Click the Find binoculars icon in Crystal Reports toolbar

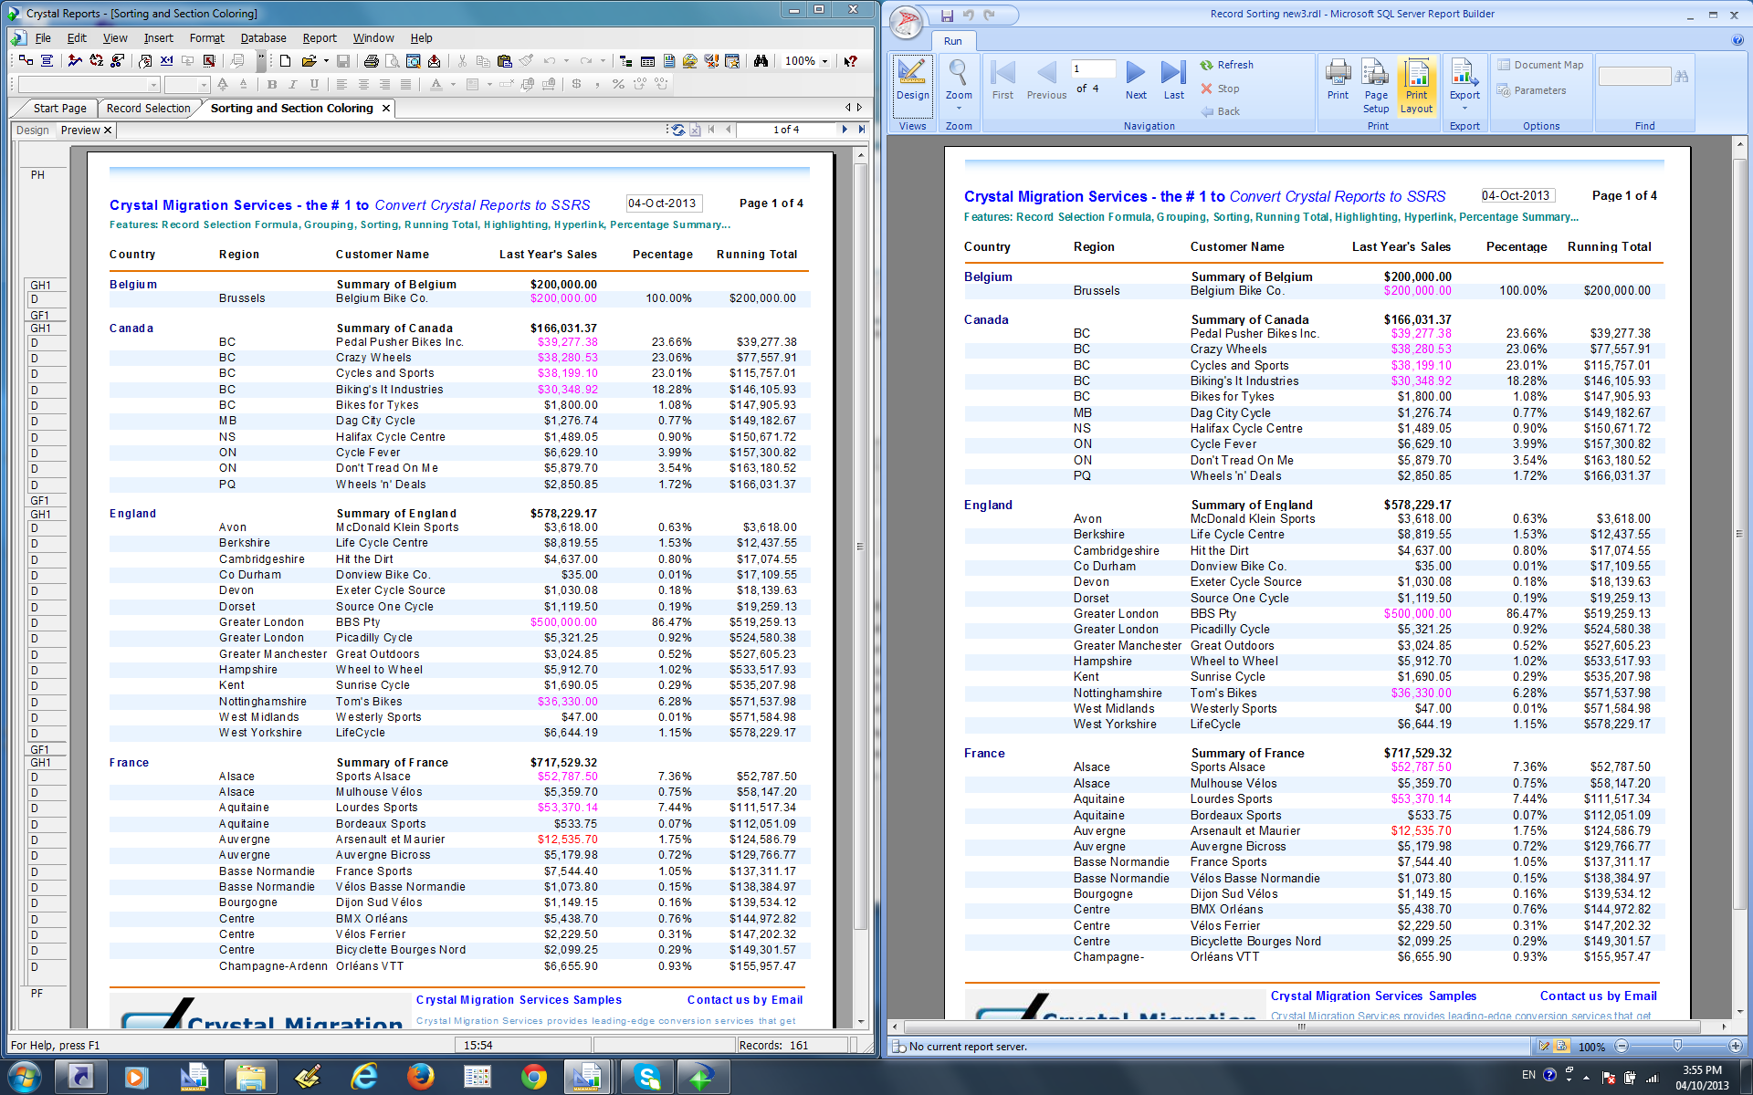[x=761, y=61]
